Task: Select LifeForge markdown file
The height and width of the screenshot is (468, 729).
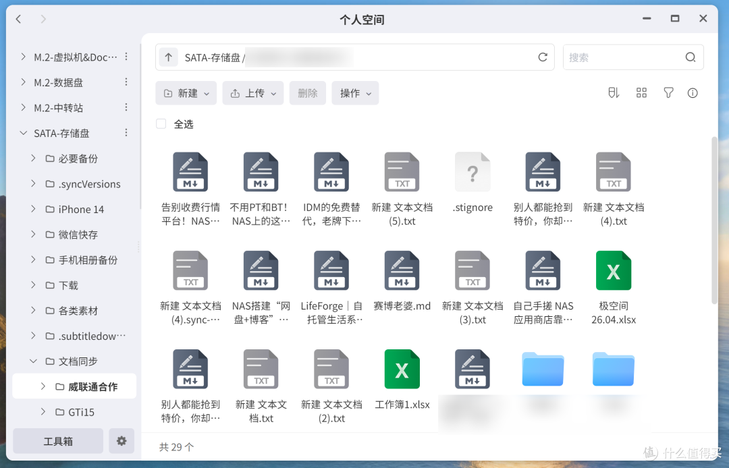Action: click(331, 270)
